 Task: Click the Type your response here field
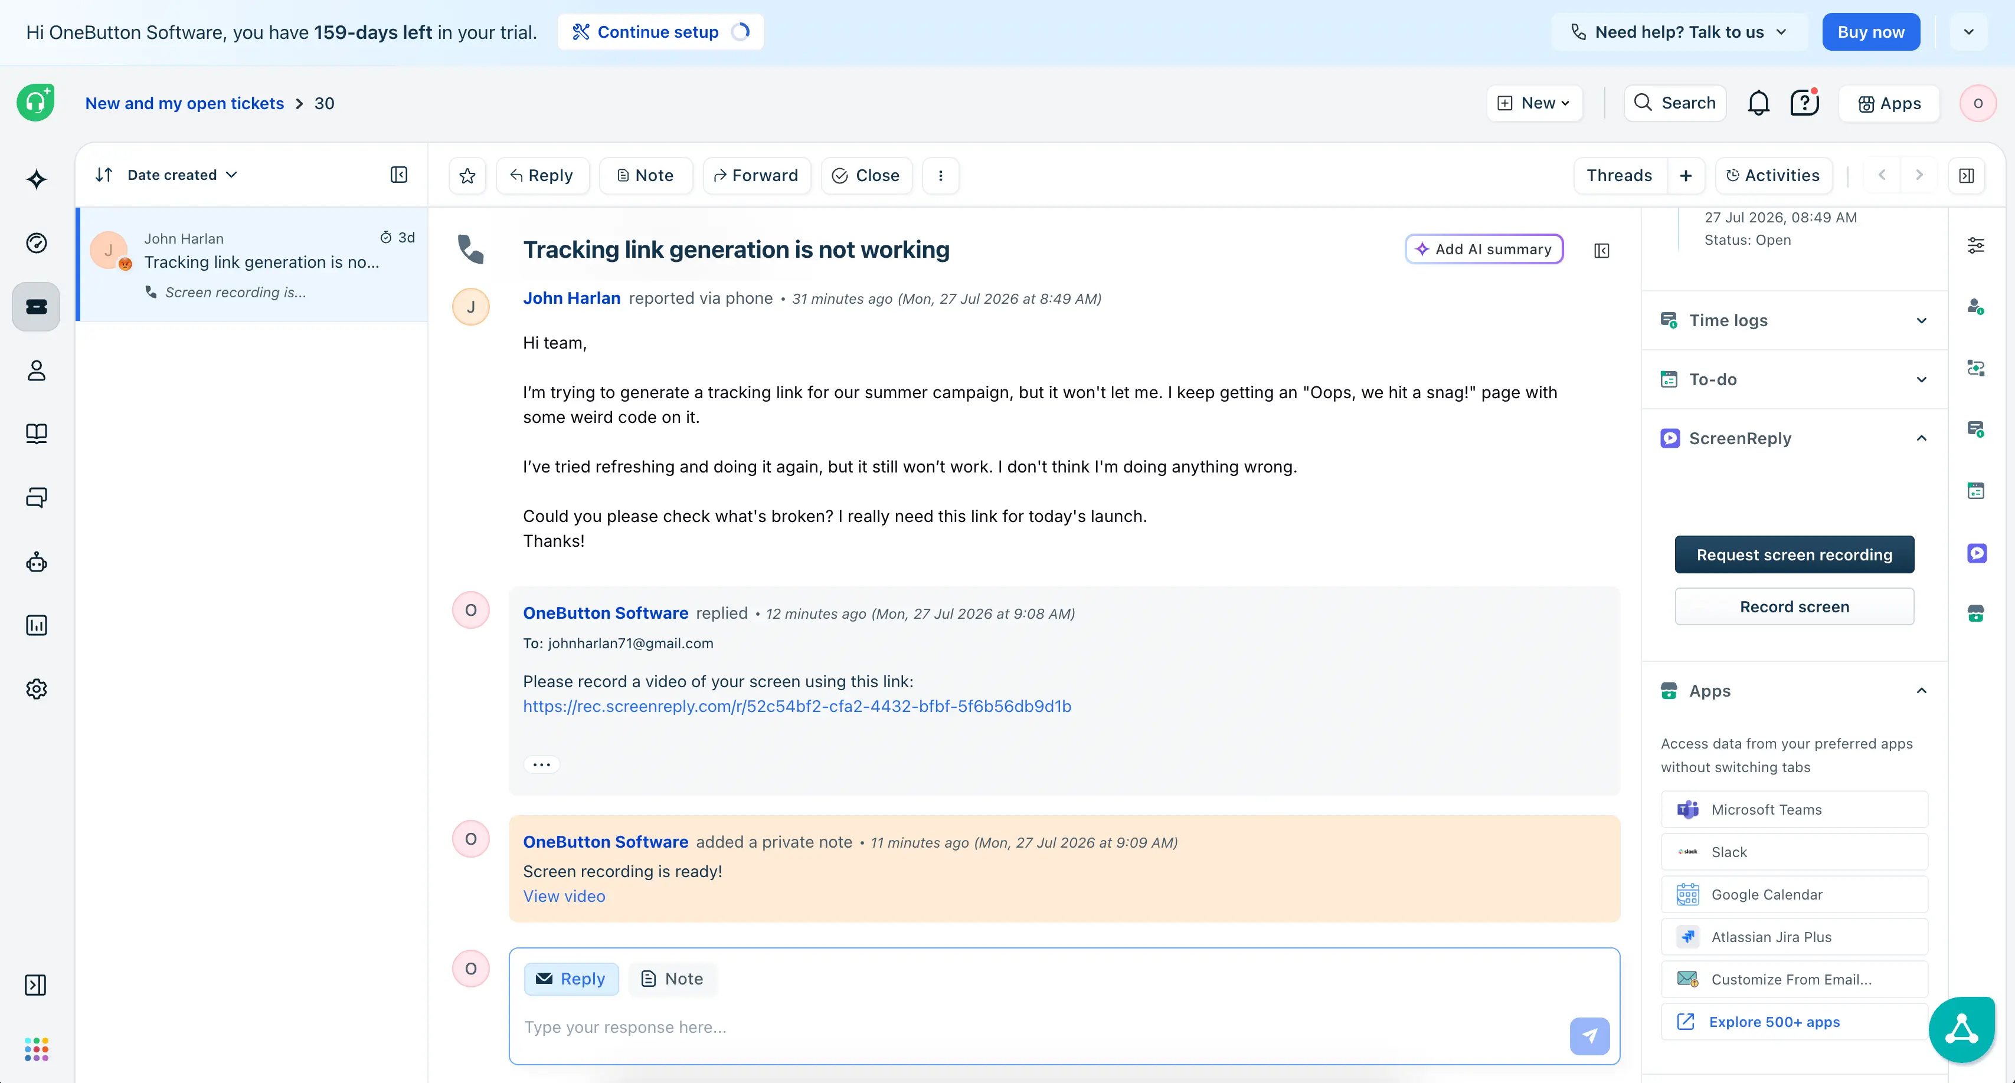click(1041, 1027)
